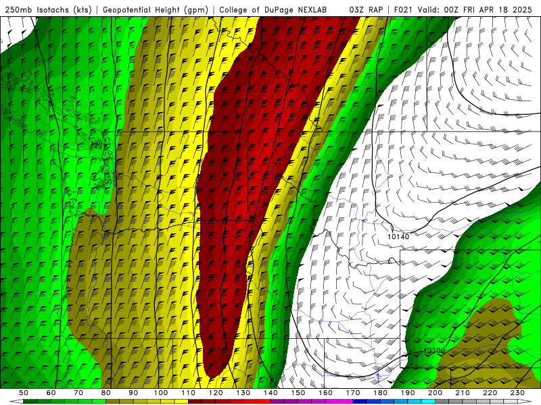Click the 50 value on color scale
This screenshot has height=405, width=541.
pos(24,393)
